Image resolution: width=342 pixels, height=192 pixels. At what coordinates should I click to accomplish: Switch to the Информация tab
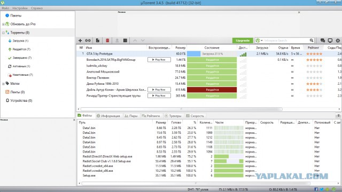point(108,116)
